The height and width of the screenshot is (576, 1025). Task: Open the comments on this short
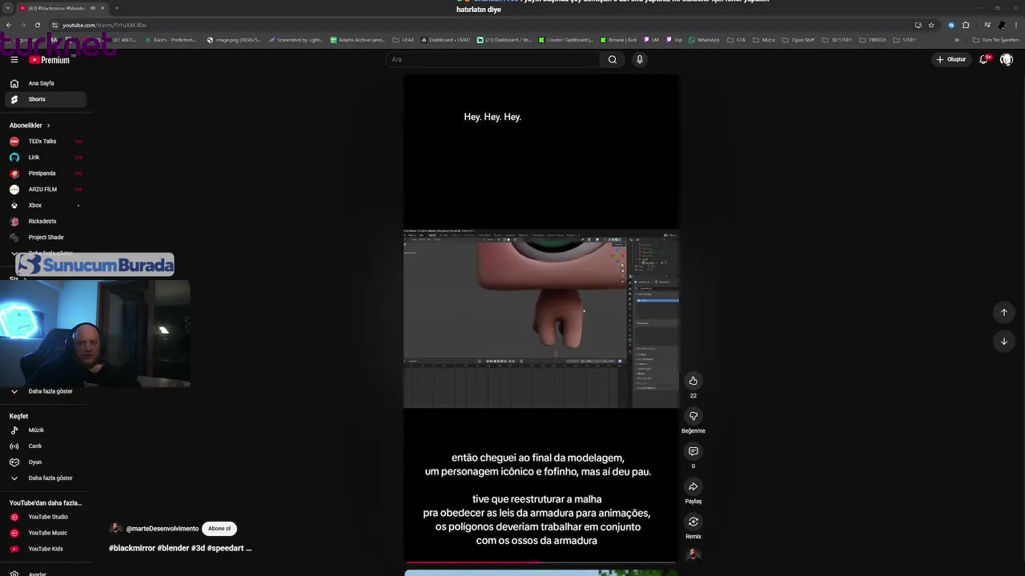tap(693, 451)
